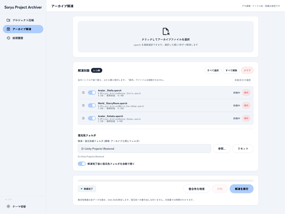
Task: Click the Soryu Project Archiver title
Action: pos(23,7)
